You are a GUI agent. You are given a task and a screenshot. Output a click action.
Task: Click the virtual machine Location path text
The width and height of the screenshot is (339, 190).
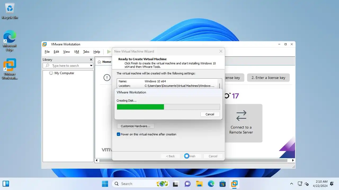click(180, 86)
